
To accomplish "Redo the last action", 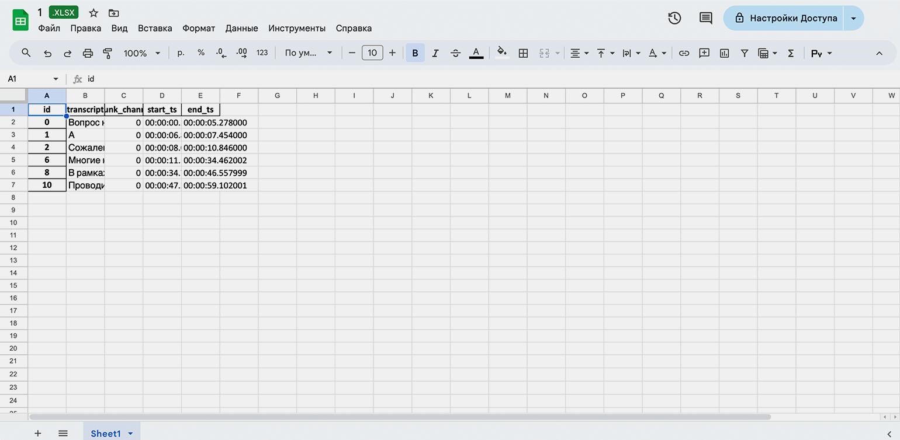I will (x=67, y=53).
